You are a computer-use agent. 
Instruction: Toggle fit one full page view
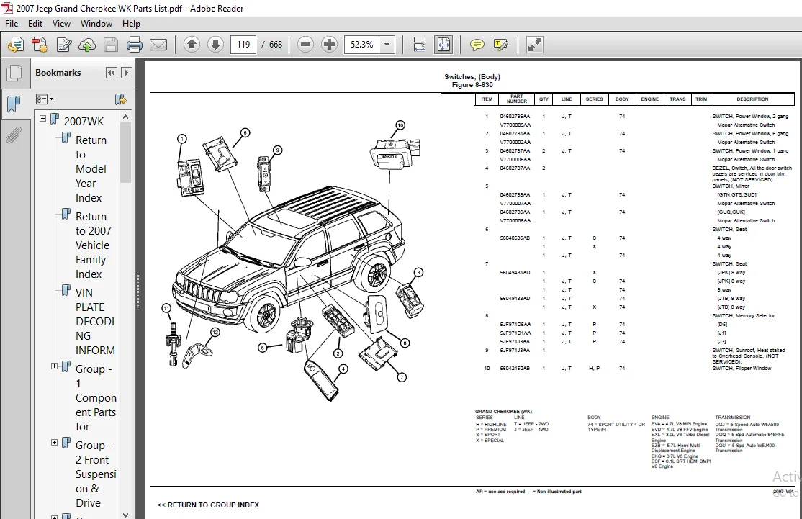(443, 45)
